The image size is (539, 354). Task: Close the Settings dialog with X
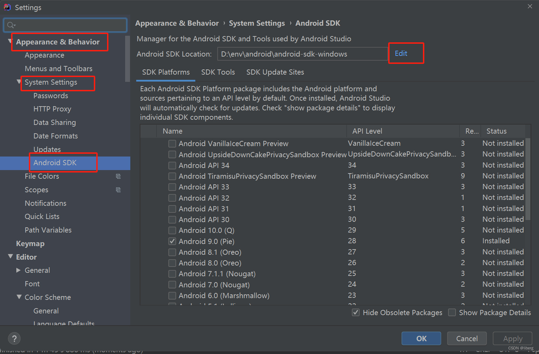530,6
